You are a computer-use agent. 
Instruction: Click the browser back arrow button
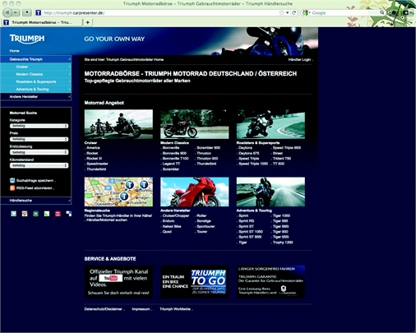tap(7, 12)
